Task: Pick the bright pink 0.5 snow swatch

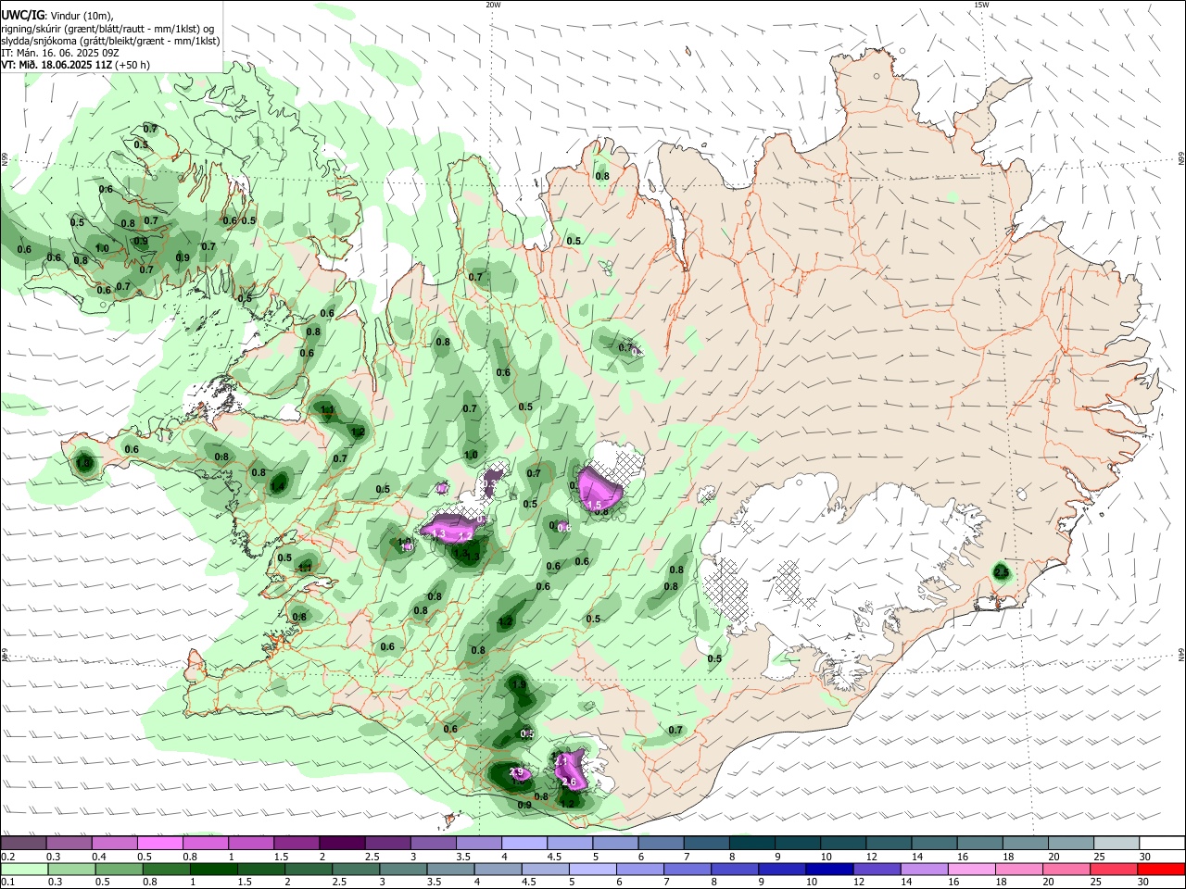Action: 159,843
